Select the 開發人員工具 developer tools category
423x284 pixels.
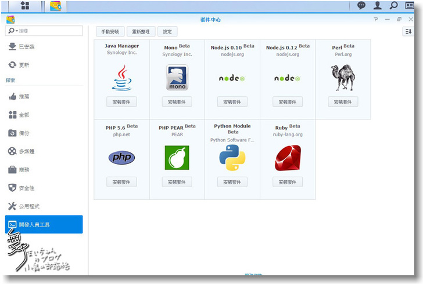click(44, 224)
